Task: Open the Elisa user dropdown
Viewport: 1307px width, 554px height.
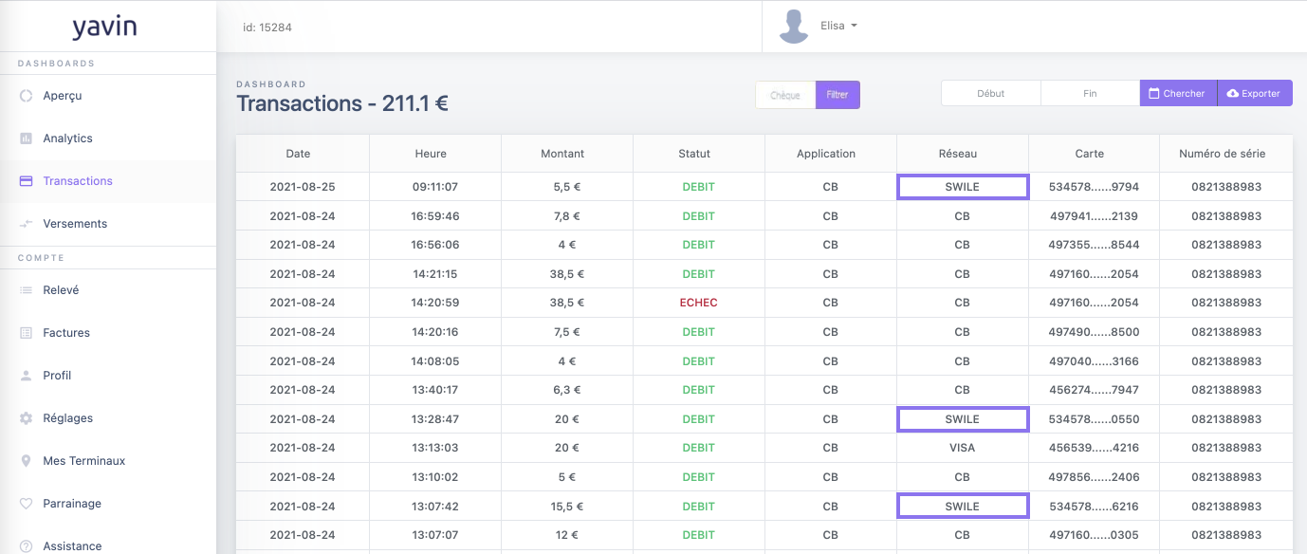Action: click(838, 27)
